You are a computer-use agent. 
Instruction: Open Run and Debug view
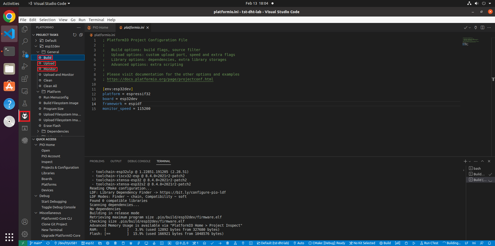coord(25,66)
